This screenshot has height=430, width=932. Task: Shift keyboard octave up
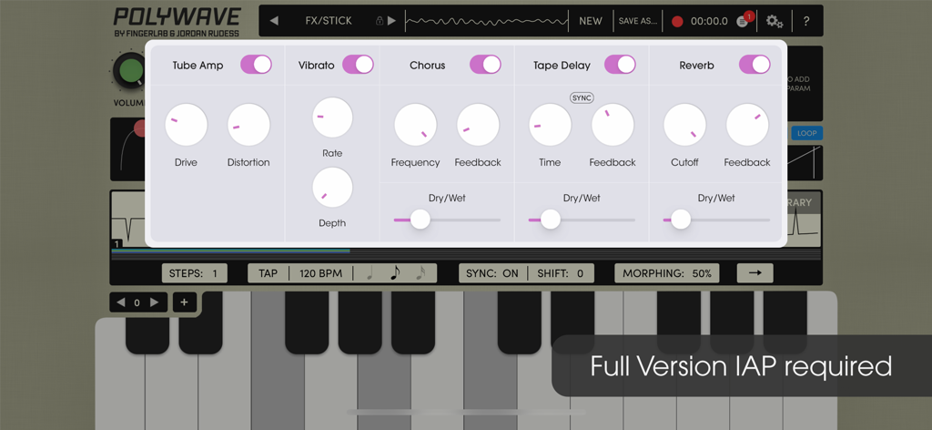154,302
